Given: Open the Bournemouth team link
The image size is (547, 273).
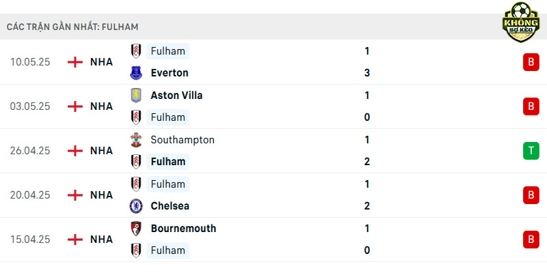Looking at the screenshot, I should (183, 229).
